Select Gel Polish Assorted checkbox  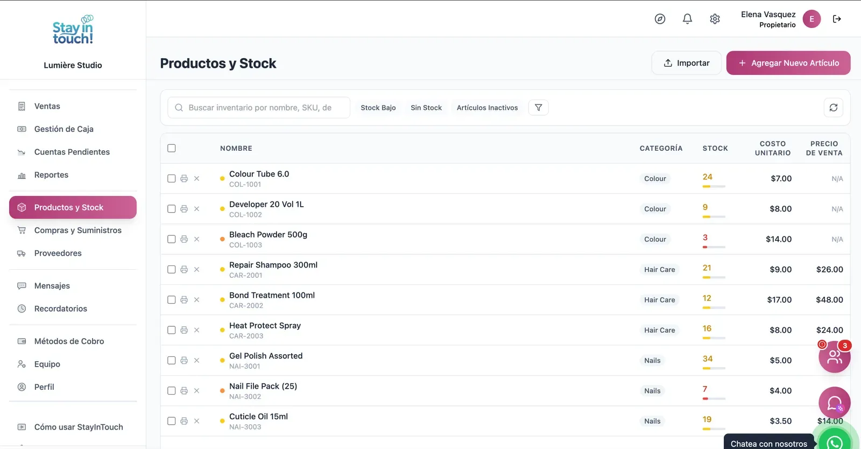(172, 360)
